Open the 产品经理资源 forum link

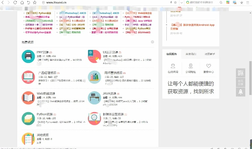pyautogui.click(x=47, y=73)
